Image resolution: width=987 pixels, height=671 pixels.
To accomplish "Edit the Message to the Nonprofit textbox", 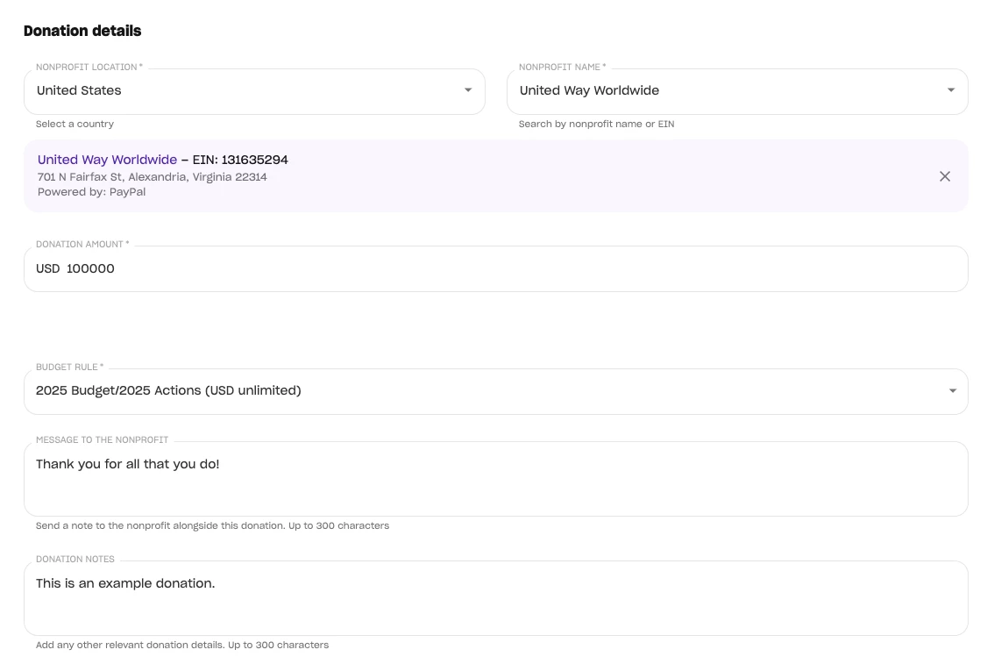I will 496,479.
